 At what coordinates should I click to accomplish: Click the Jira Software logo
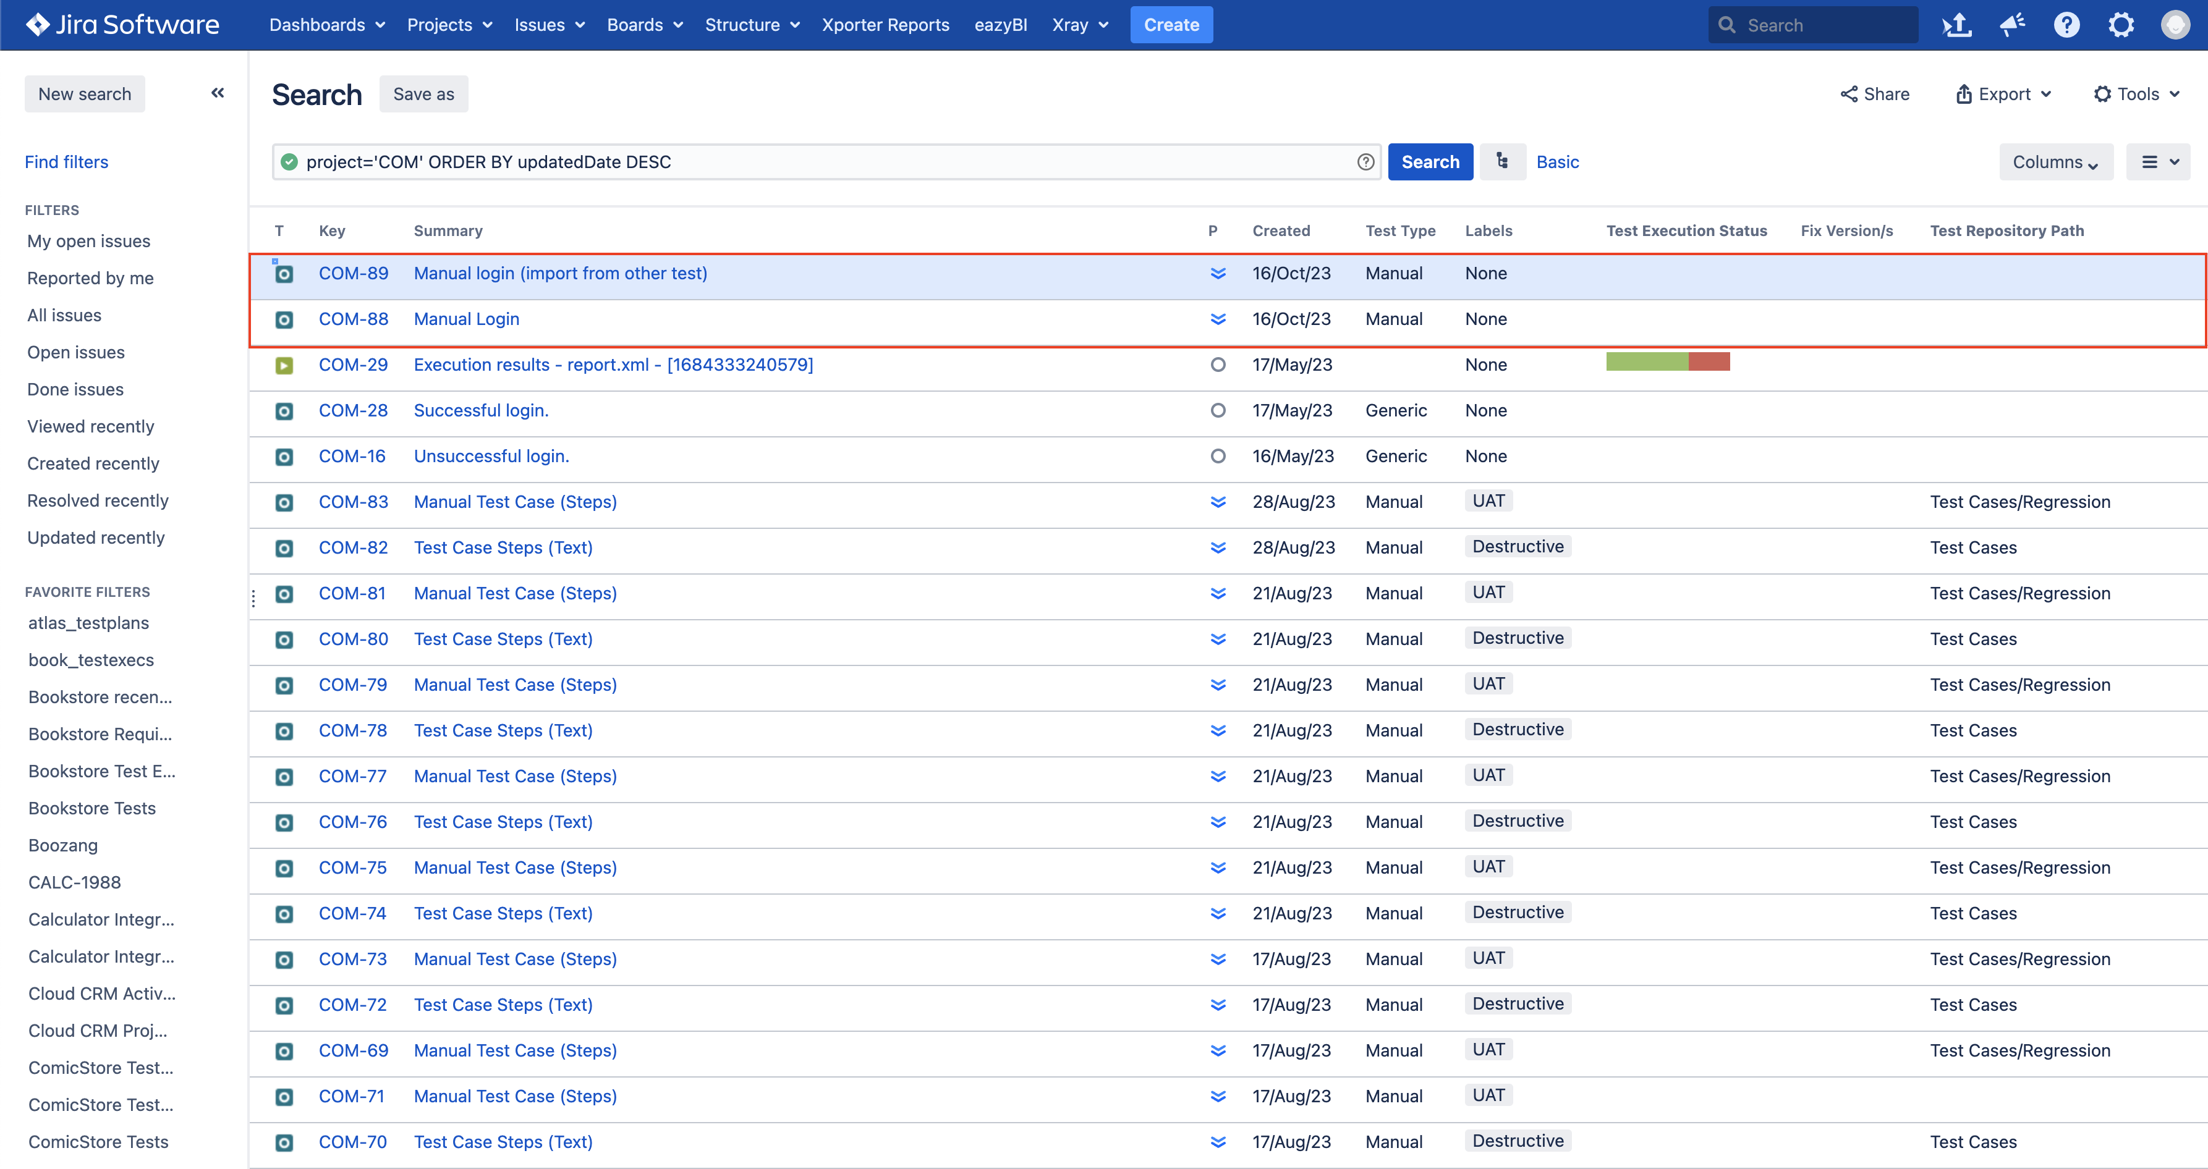(x=122, y=25)
